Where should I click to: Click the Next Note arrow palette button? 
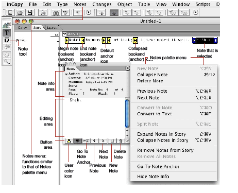click(x=103, y=141)
